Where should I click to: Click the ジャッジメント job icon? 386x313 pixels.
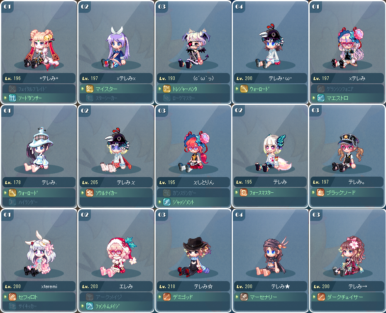click(167, 202)
